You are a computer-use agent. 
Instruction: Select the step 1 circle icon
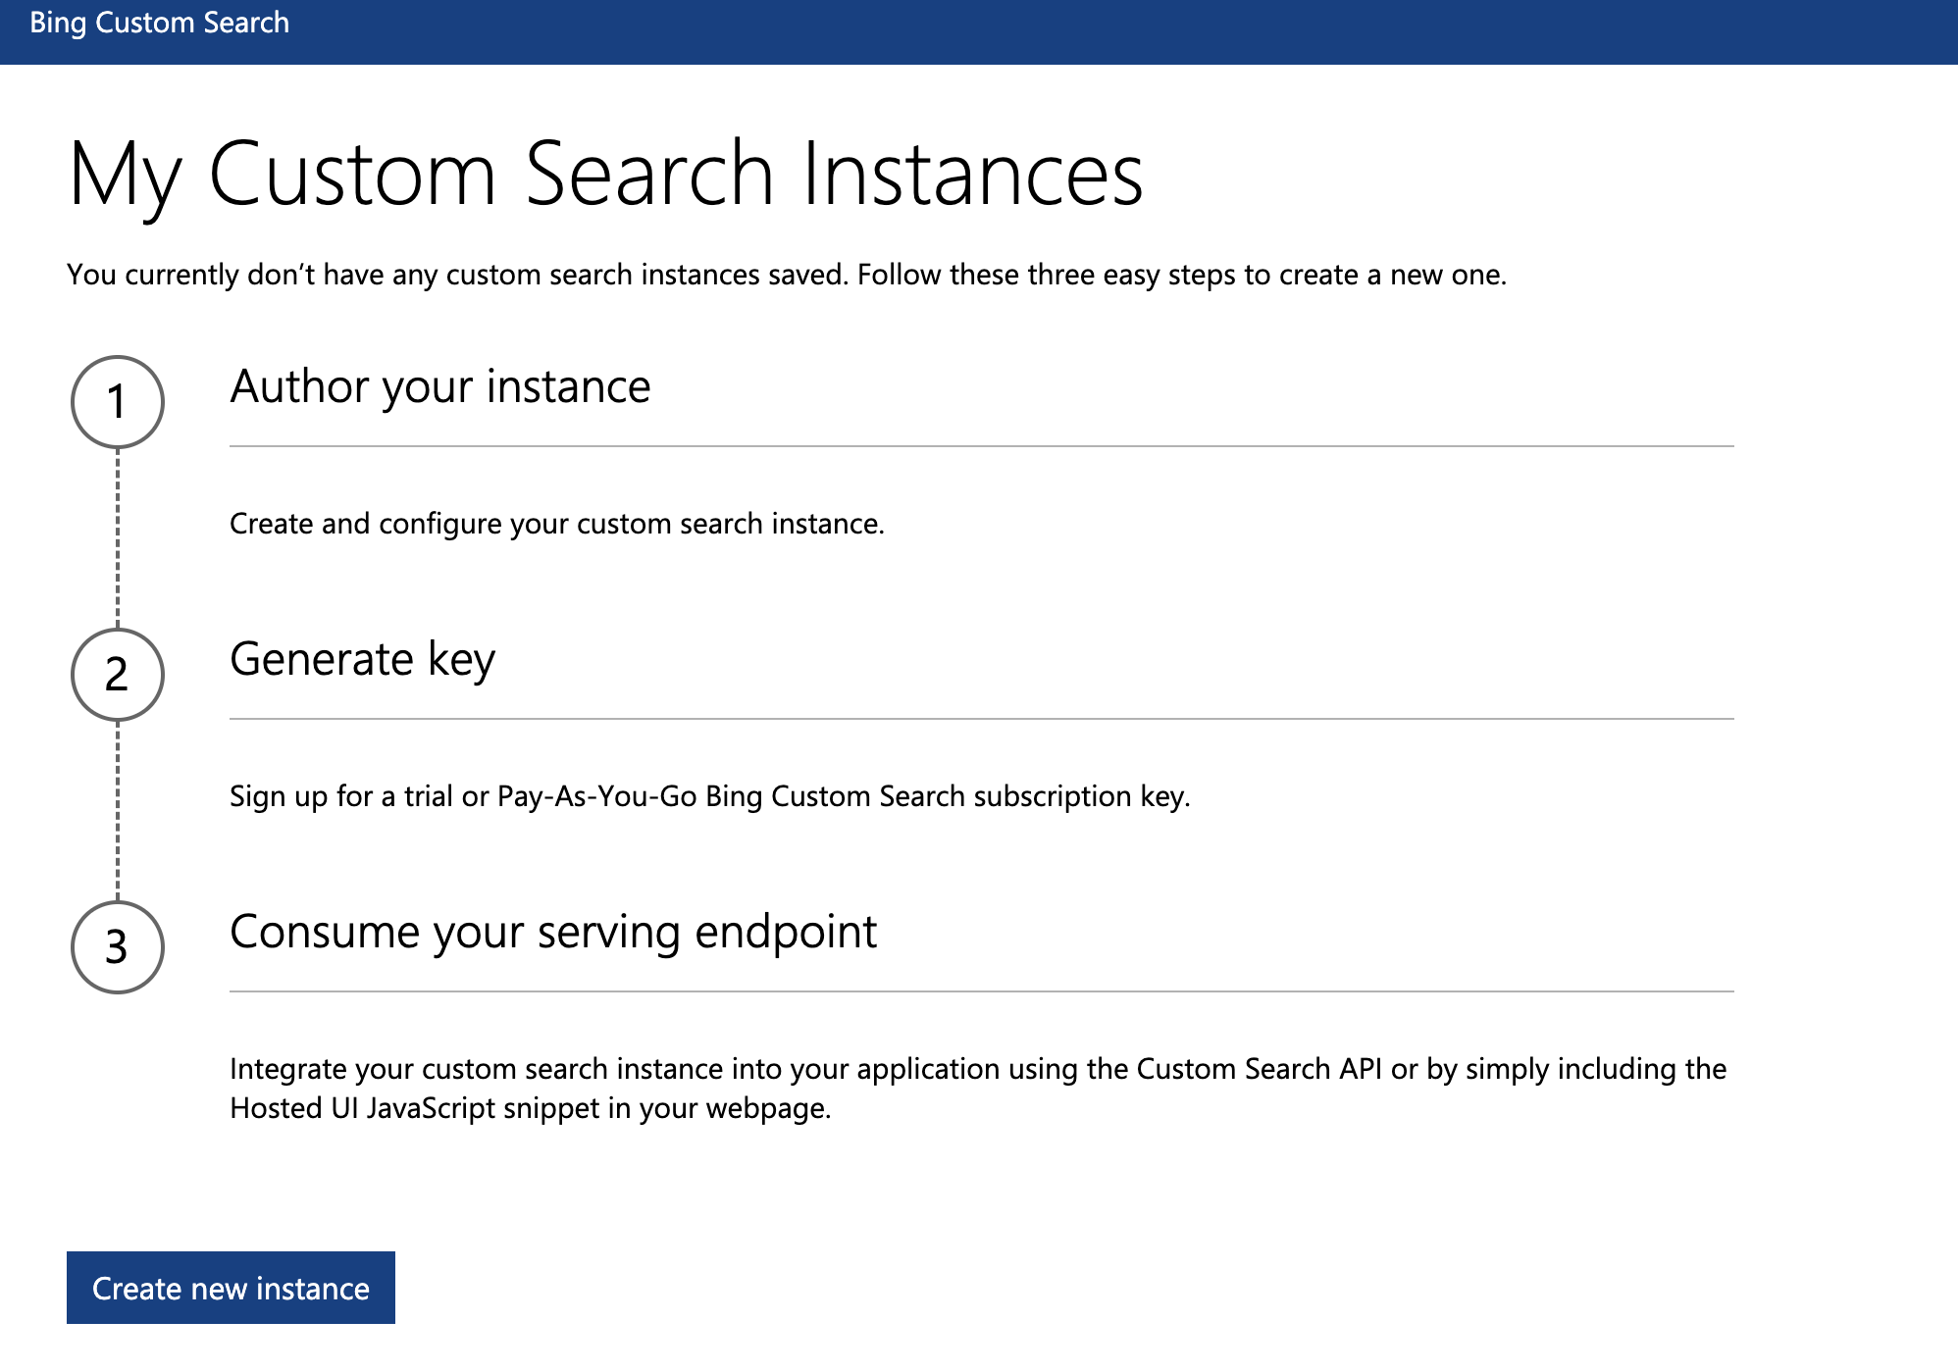point(118,402)
